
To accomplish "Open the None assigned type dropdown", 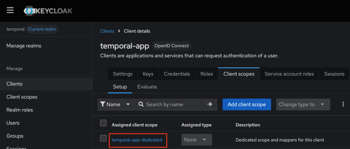I will [x=197, y=140].
